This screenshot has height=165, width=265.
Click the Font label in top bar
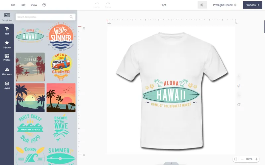pos(163,5)
